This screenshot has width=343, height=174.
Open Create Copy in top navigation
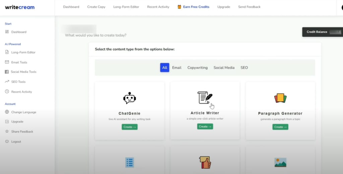[96, 7]
